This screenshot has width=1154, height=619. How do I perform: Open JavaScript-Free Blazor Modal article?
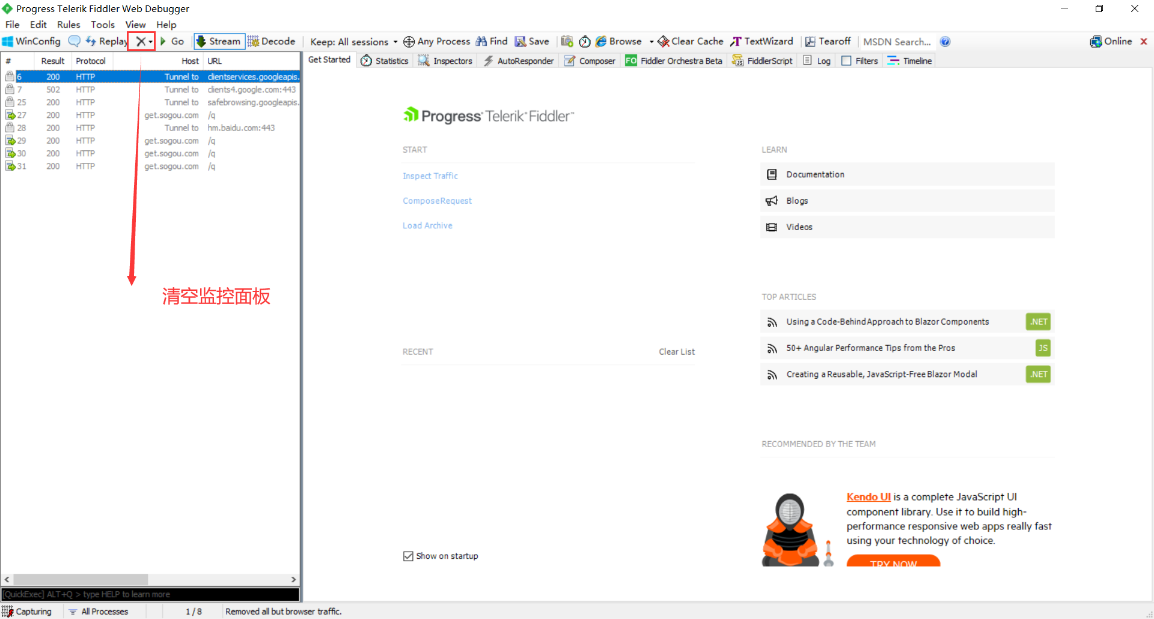click(x=908, y=374)
